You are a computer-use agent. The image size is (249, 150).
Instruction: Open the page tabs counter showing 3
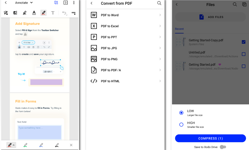pyautogui.click(x=65, y=3)
